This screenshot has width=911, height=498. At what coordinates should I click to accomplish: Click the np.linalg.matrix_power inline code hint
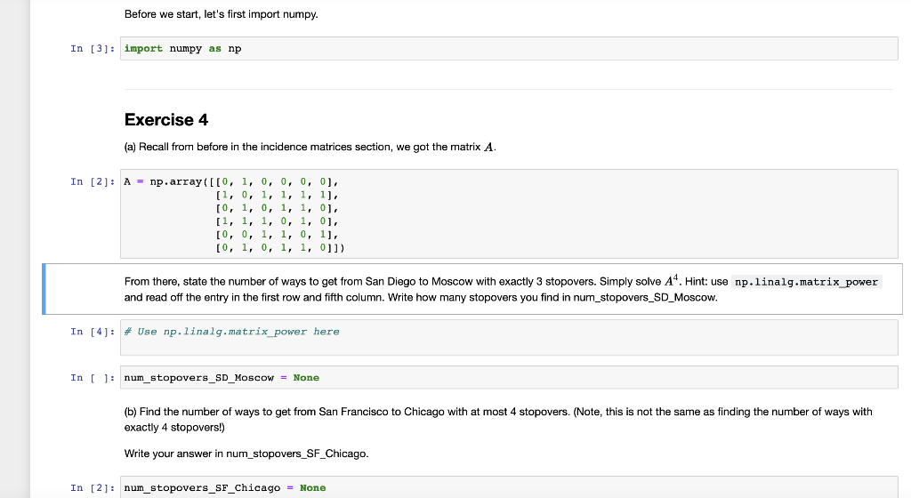coord(806,282)
